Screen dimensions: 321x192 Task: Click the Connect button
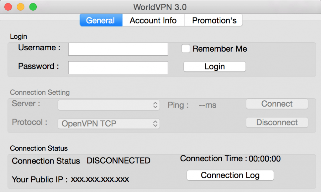[277, 104]
